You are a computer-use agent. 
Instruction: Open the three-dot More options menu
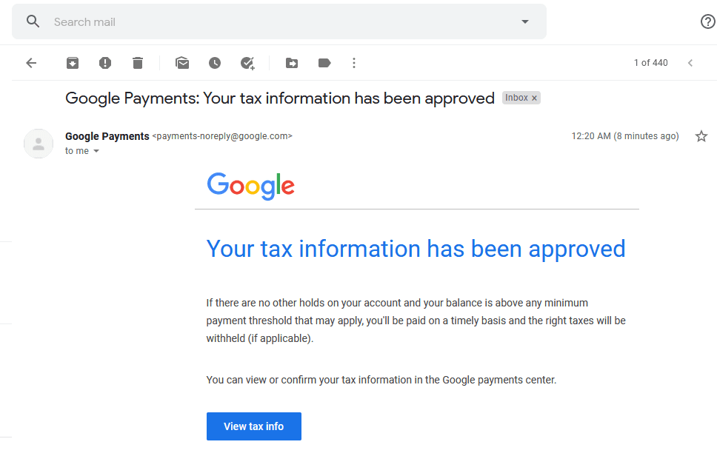(354, 63)
